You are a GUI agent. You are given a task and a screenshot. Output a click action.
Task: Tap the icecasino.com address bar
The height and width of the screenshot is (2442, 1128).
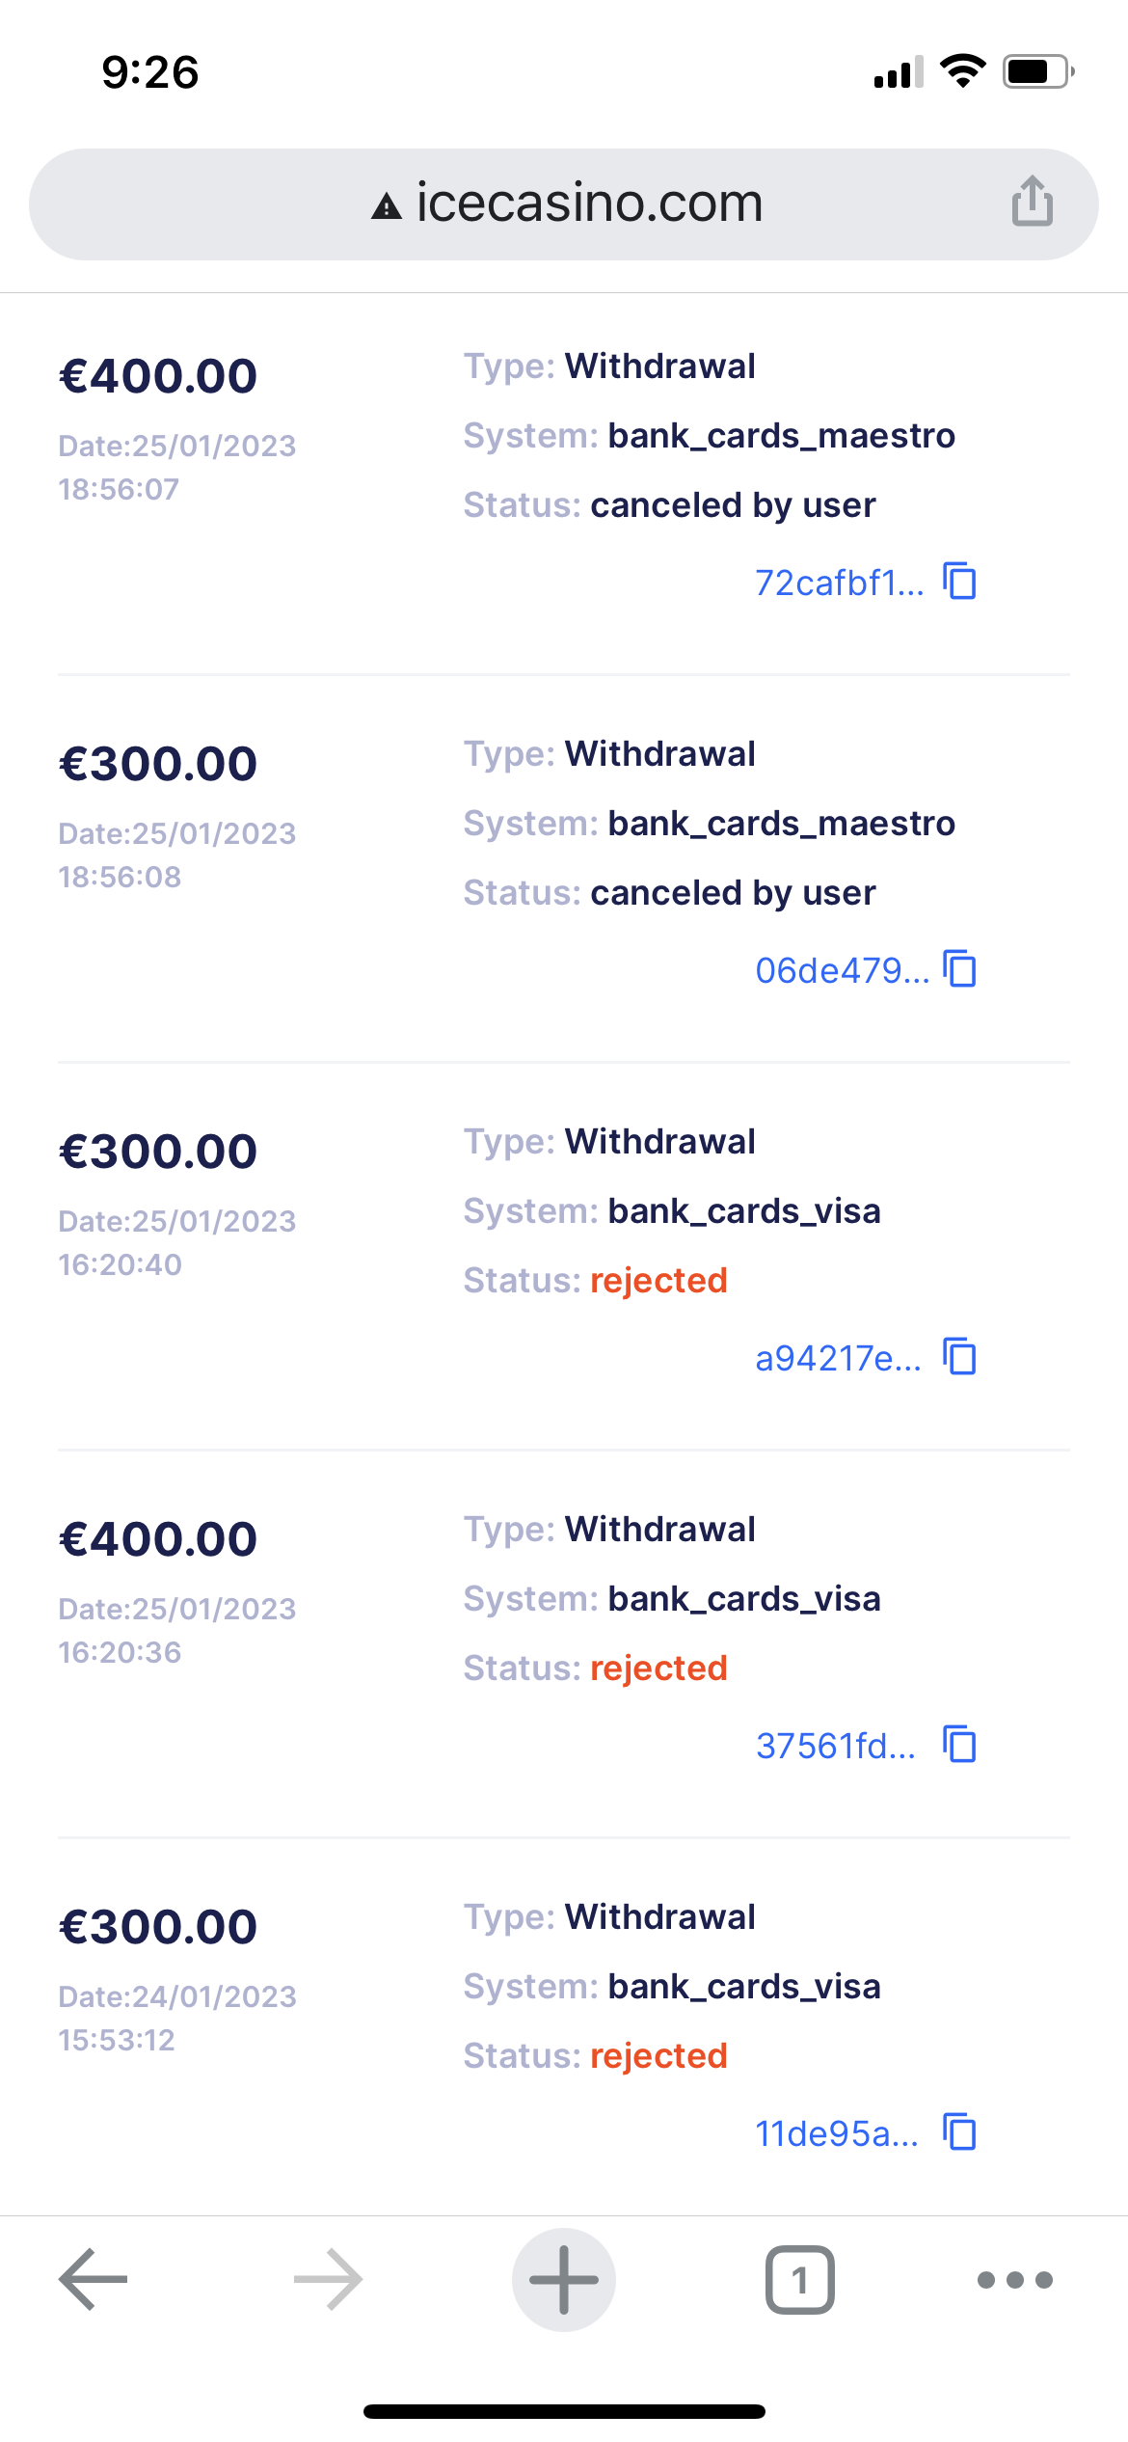point(588,203)
